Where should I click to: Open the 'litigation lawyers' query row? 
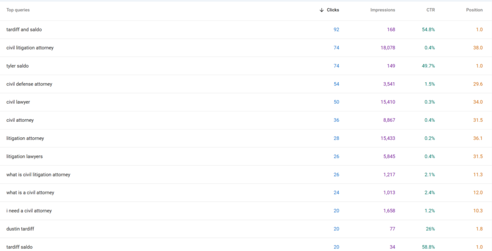[246, 156]
